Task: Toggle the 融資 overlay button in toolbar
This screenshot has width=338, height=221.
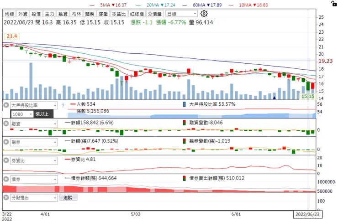Action: pos(63,14)
